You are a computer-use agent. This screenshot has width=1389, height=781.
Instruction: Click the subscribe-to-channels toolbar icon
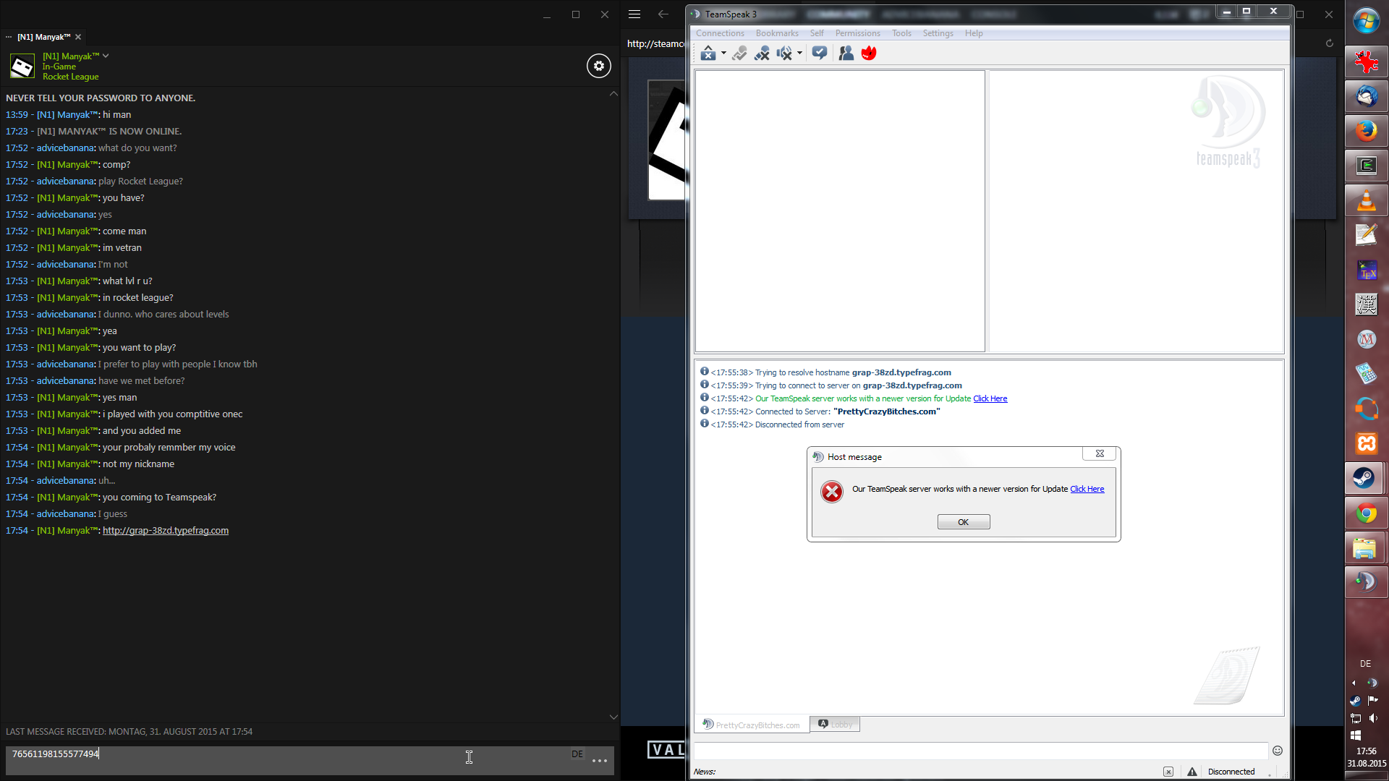coord(819,53)
